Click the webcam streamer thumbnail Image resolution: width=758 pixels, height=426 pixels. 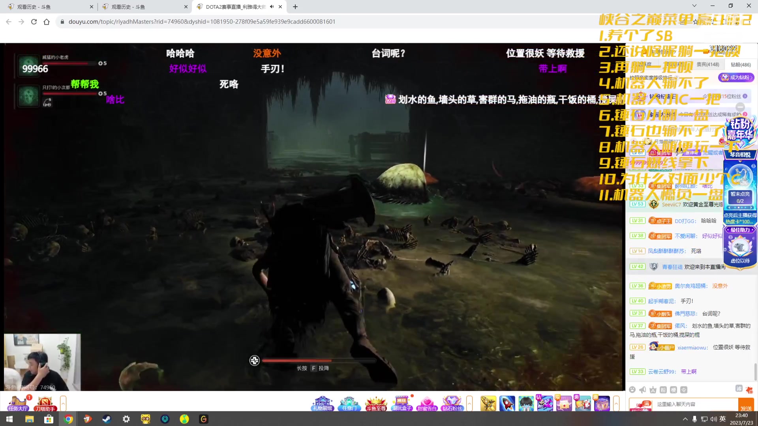click(42, 362)
